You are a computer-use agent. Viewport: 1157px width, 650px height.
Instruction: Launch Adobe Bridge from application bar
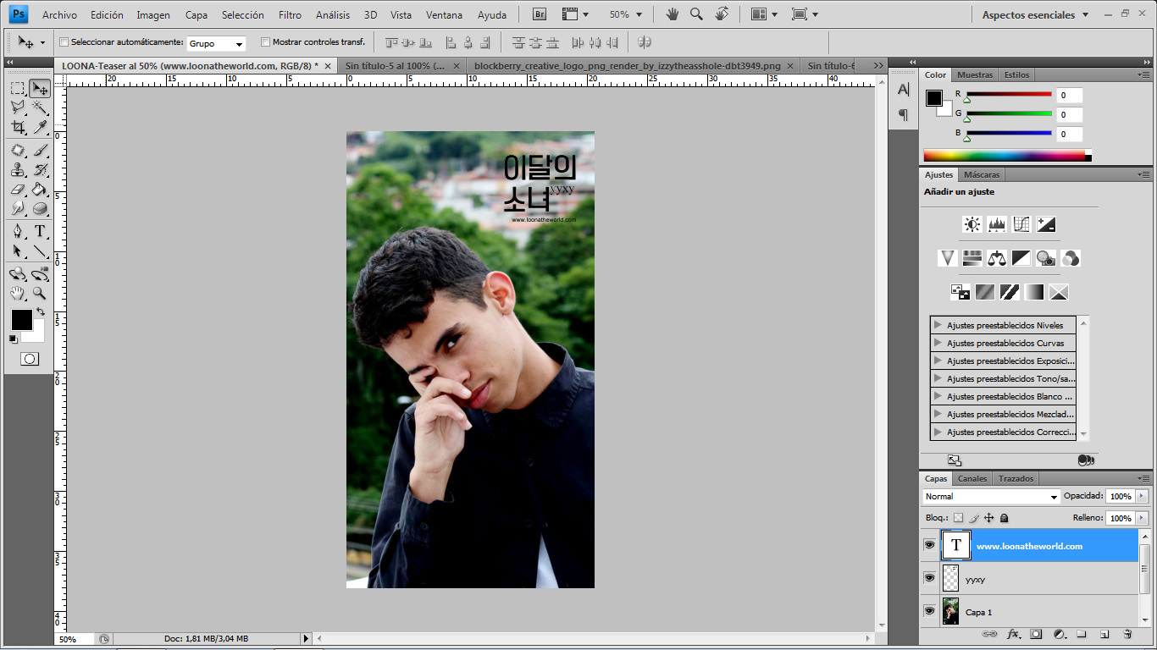tap(540, 14)
